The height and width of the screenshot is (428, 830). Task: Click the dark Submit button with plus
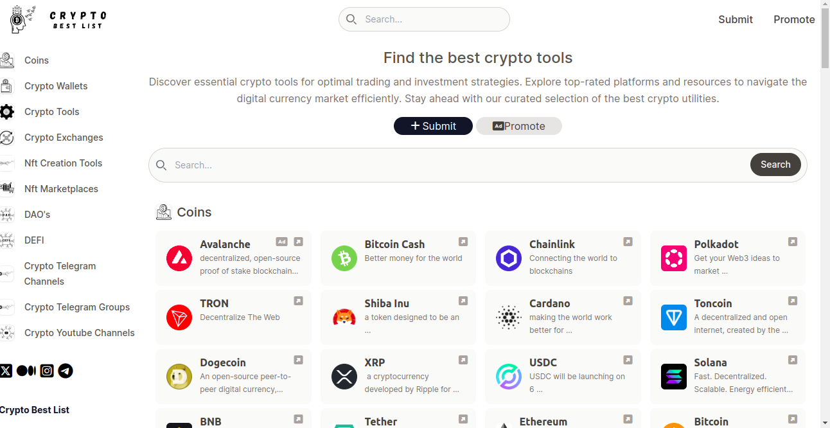tap(433, 126)
